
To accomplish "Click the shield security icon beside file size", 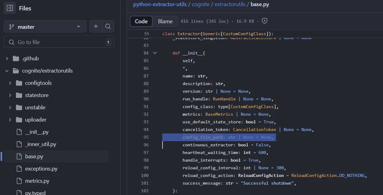I will tap(265, 21).
